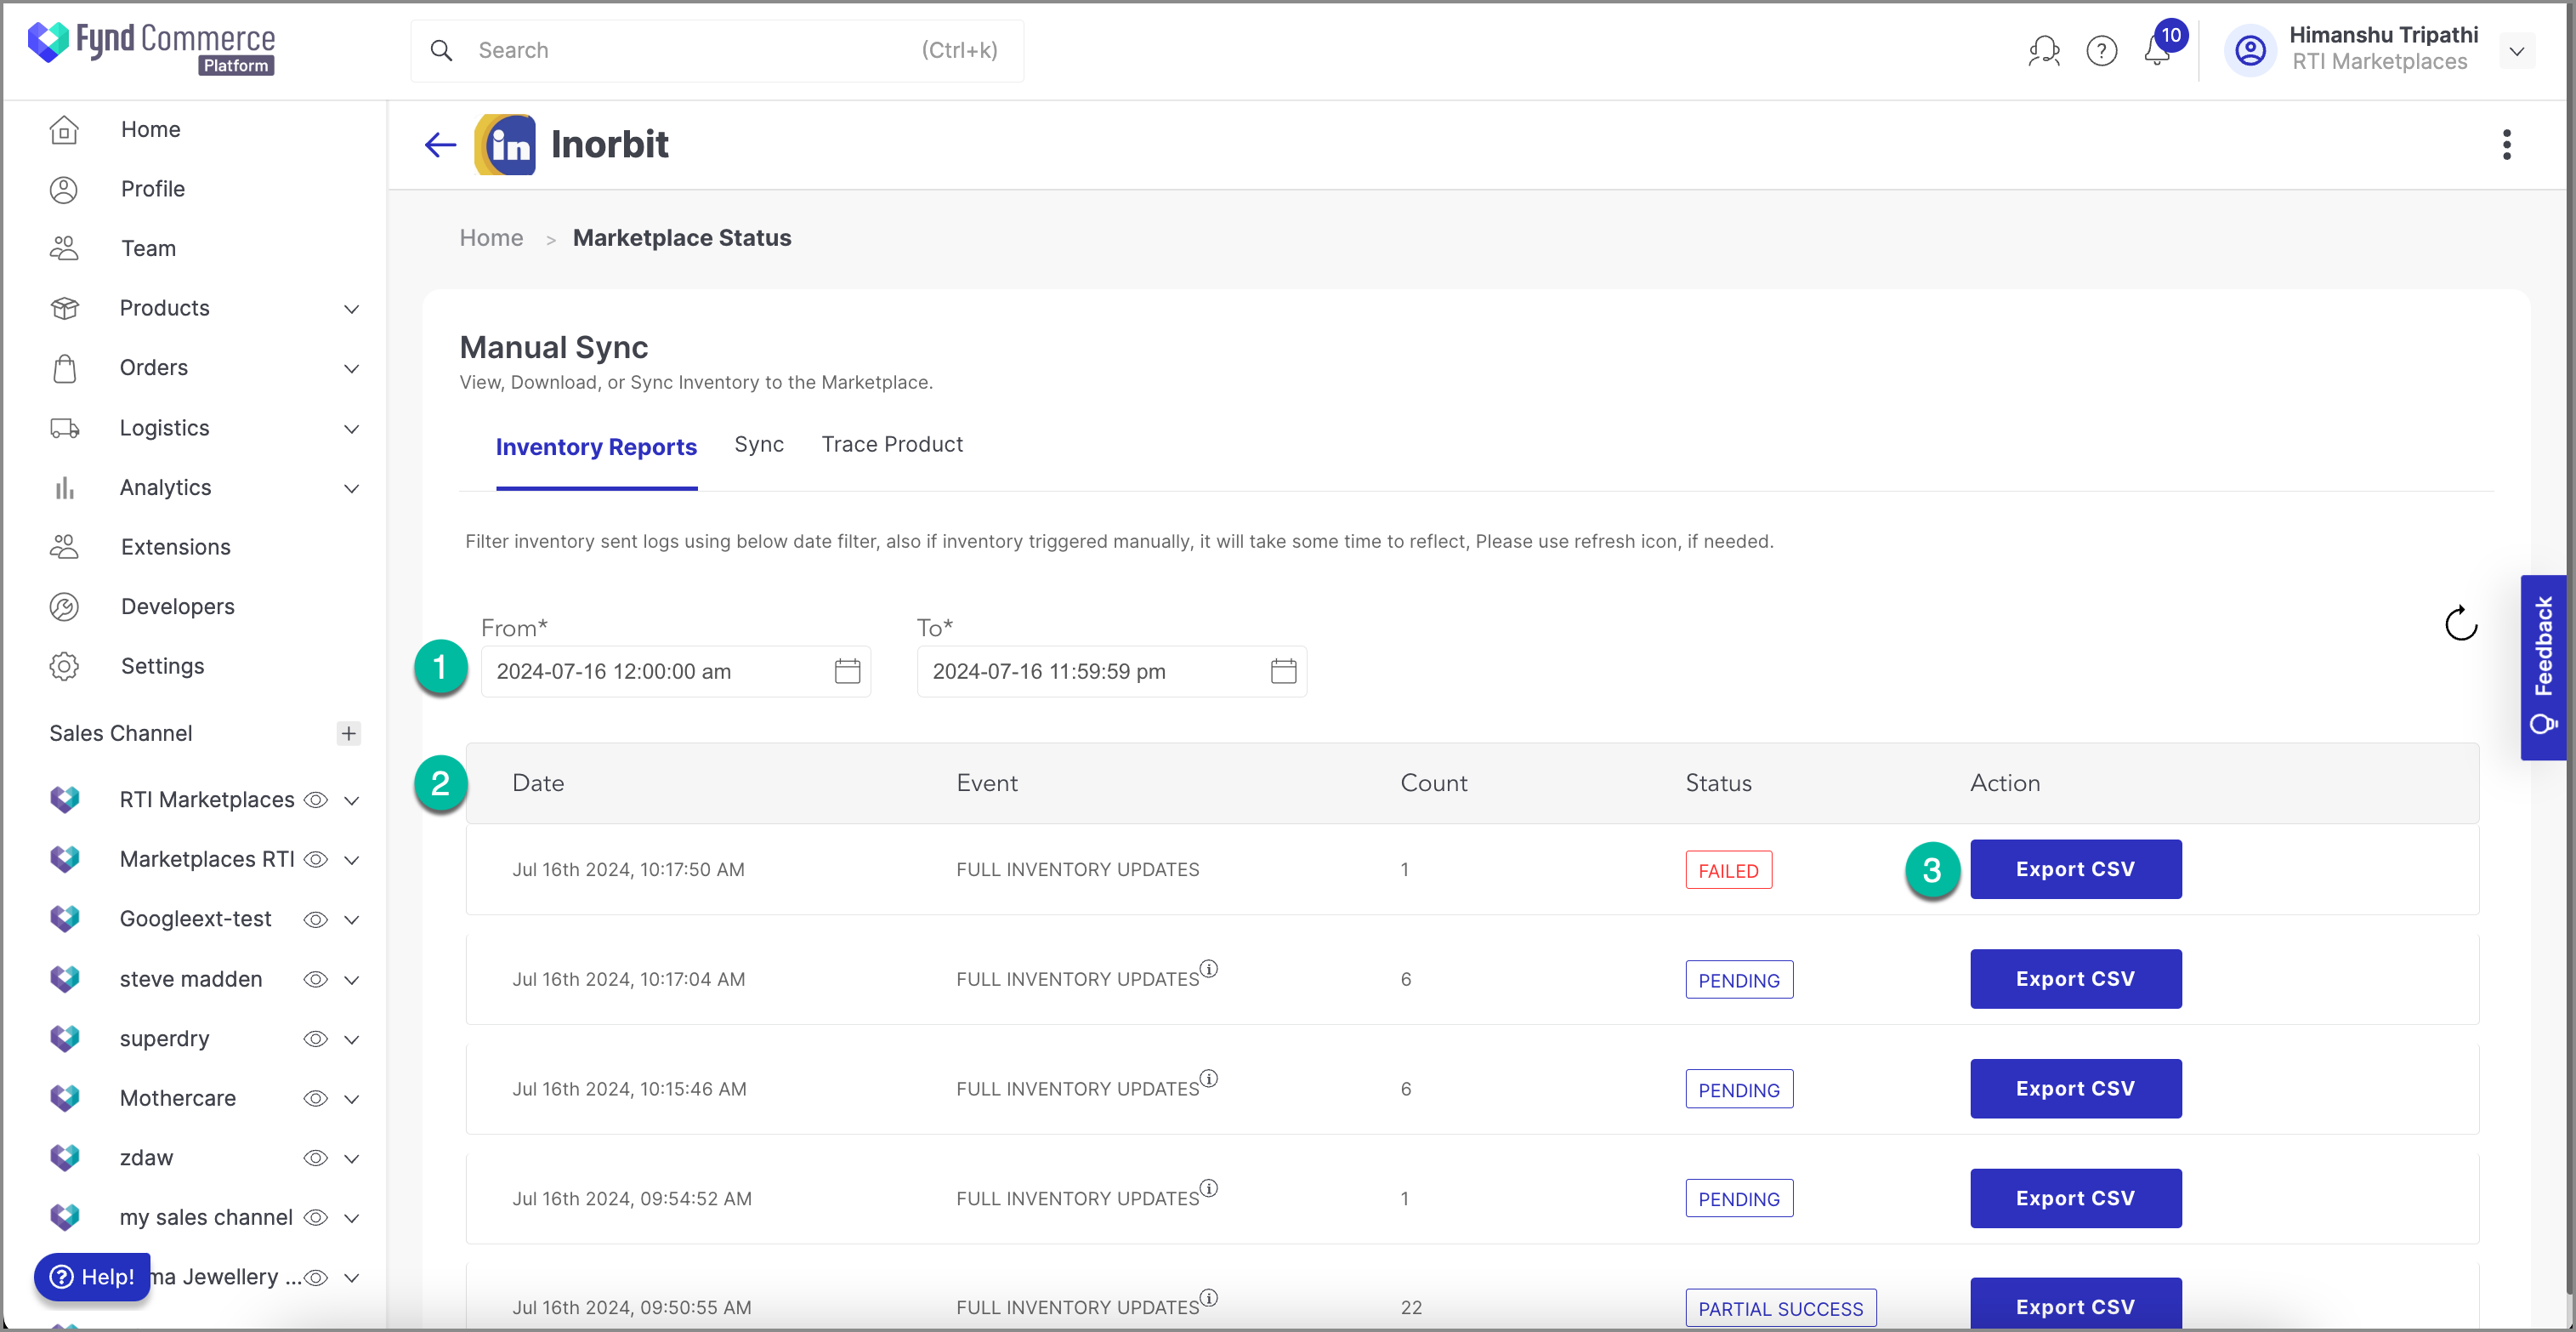Click the RTI Marketplaces channel logo
Screen dimensions: 2576x1332
(x=64, y=799)
